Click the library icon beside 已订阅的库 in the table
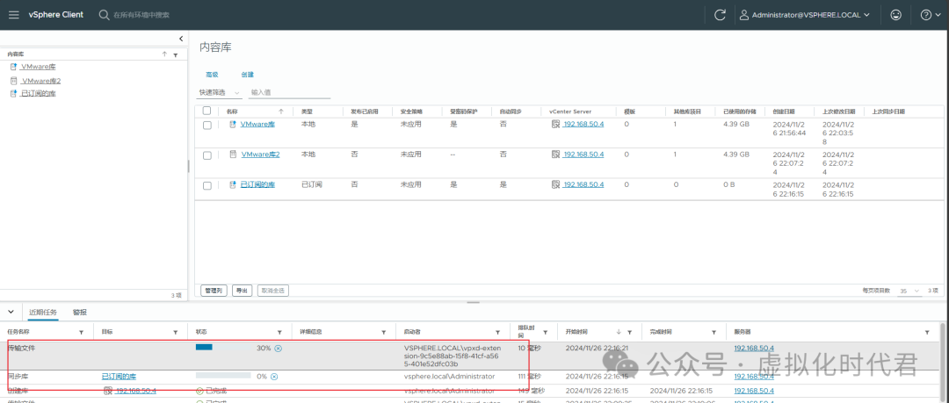This screenshot has width=949, height=403. tap(232, 184)
